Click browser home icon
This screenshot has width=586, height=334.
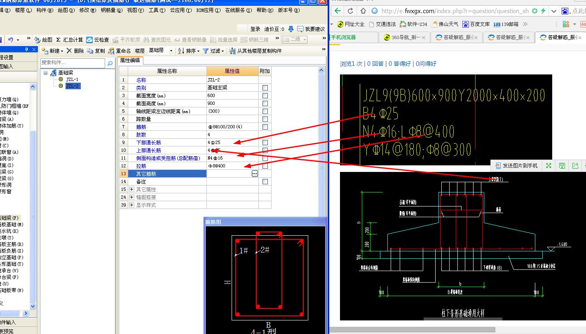coord(363,11)
